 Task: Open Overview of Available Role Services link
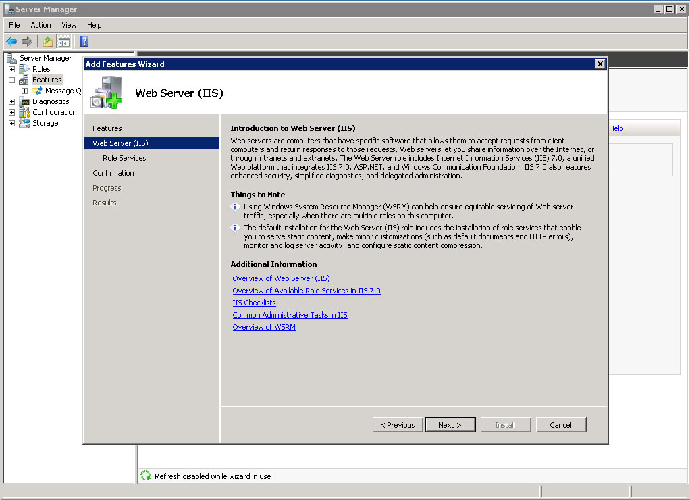point(307,291)
